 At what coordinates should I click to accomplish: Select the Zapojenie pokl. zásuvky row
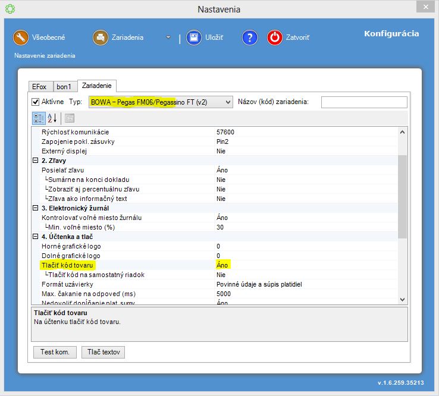click(x=215, y=142)
